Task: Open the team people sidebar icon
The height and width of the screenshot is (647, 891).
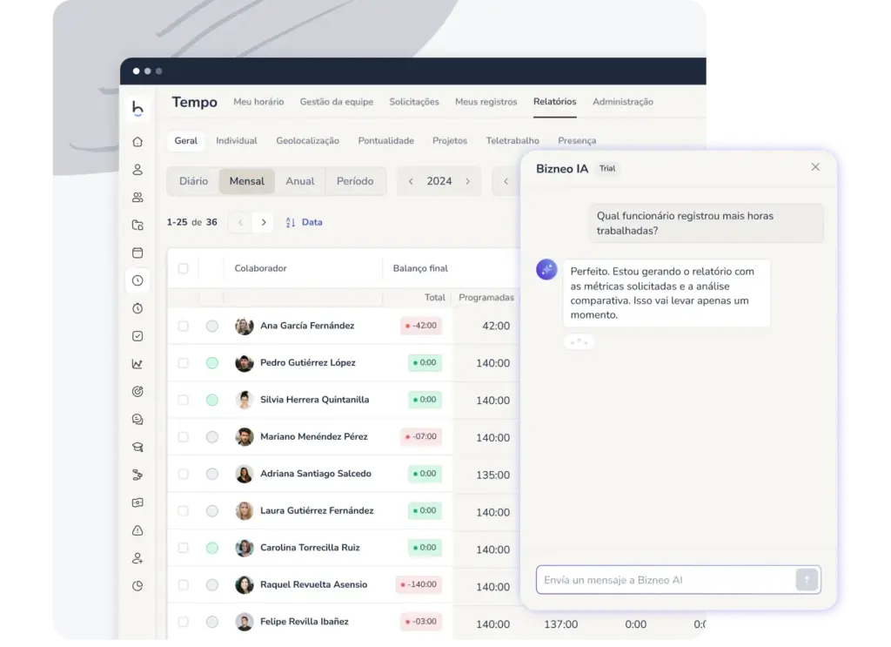Action: pos(137,198)
